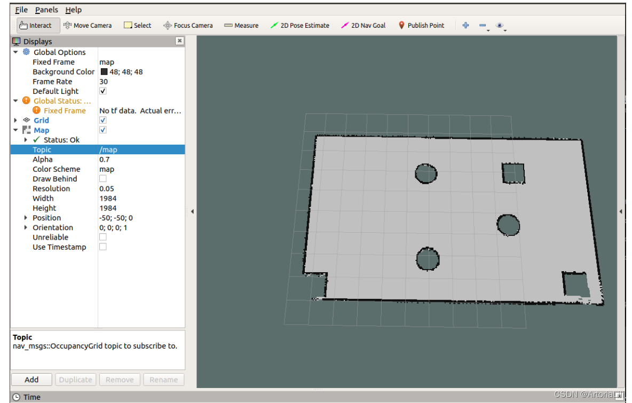Screen dimensions: 632x403
Task: Pick the 2D Nav Goal tool
Action: pyautogui.click(x=364, y=25)
